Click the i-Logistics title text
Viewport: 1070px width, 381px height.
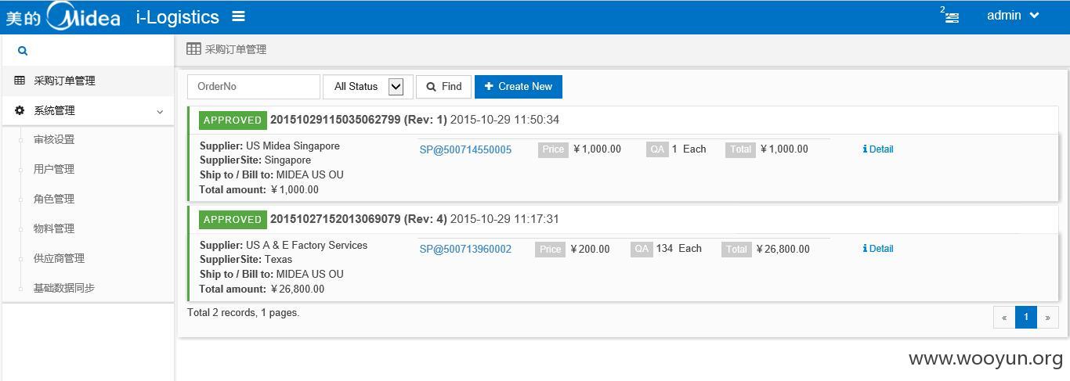click(178, 16)
